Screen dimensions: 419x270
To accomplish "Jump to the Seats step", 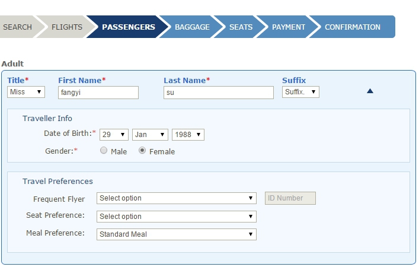I will (x=241, y=27).
